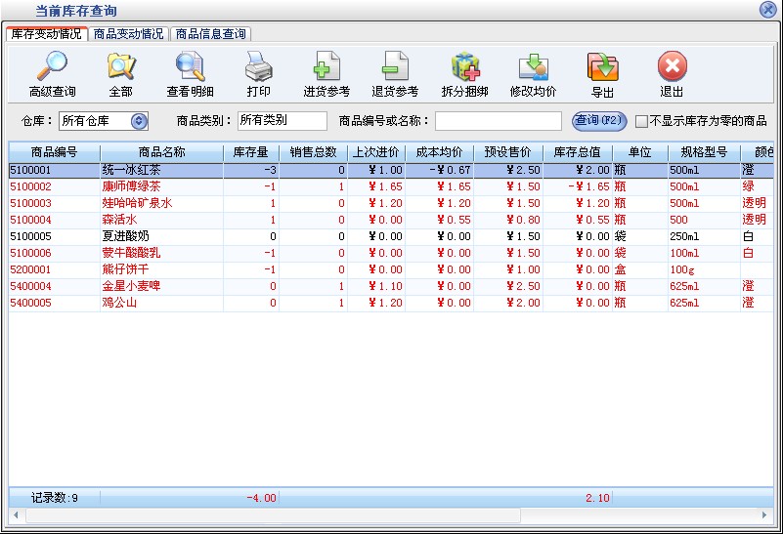
Task: Open the 商品类别 category selector field
Action: [282, 121]
